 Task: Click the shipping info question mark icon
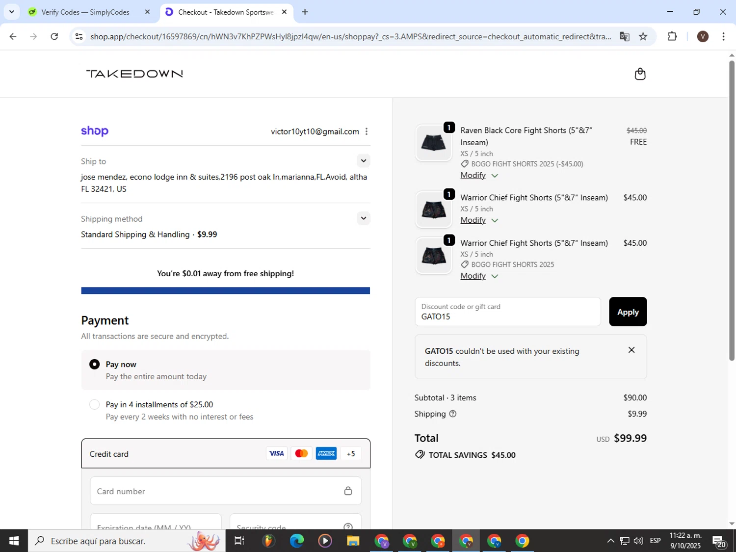point(453,414)
